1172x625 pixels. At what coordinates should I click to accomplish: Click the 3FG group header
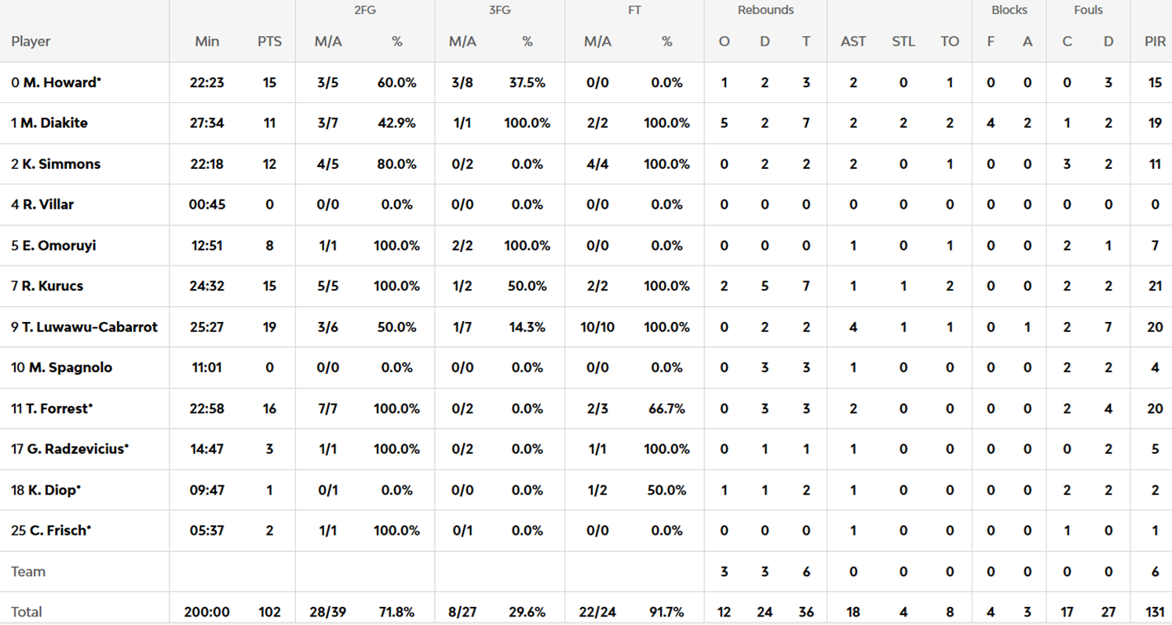tap(499, 10)
